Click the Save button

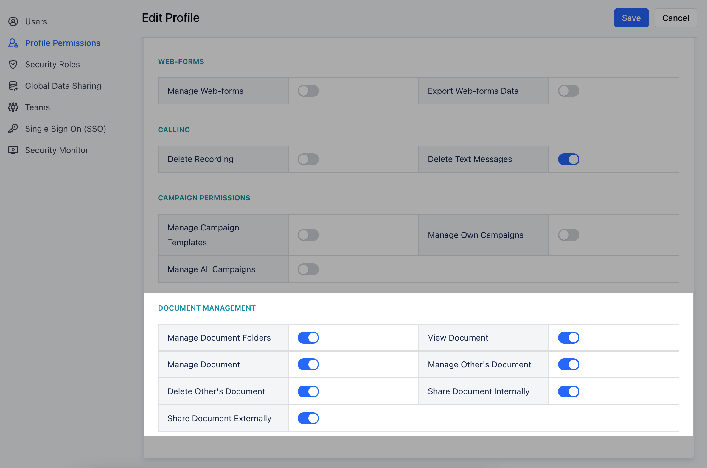[631, 18]
